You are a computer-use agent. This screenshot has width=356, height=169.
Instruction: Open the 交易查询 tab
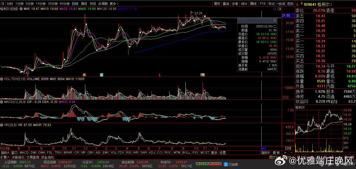tap(33, 157)
